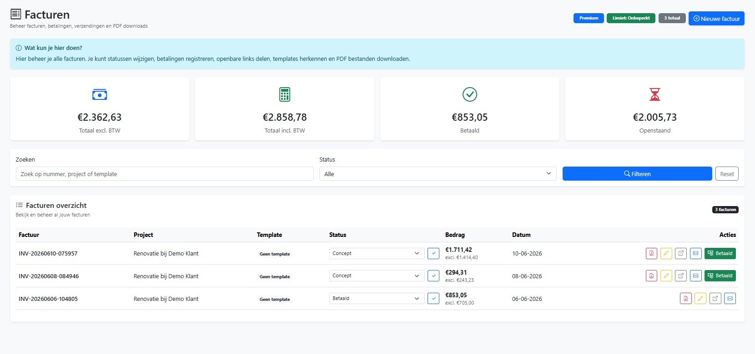Screen dimensions: 755x354
Task: Confirm status checkmark for INV-20260610-075957
Action: (433, 253)
